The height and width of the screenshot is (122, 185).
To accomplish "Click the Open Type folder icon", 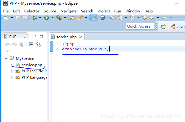I will [x=72, y=18].
